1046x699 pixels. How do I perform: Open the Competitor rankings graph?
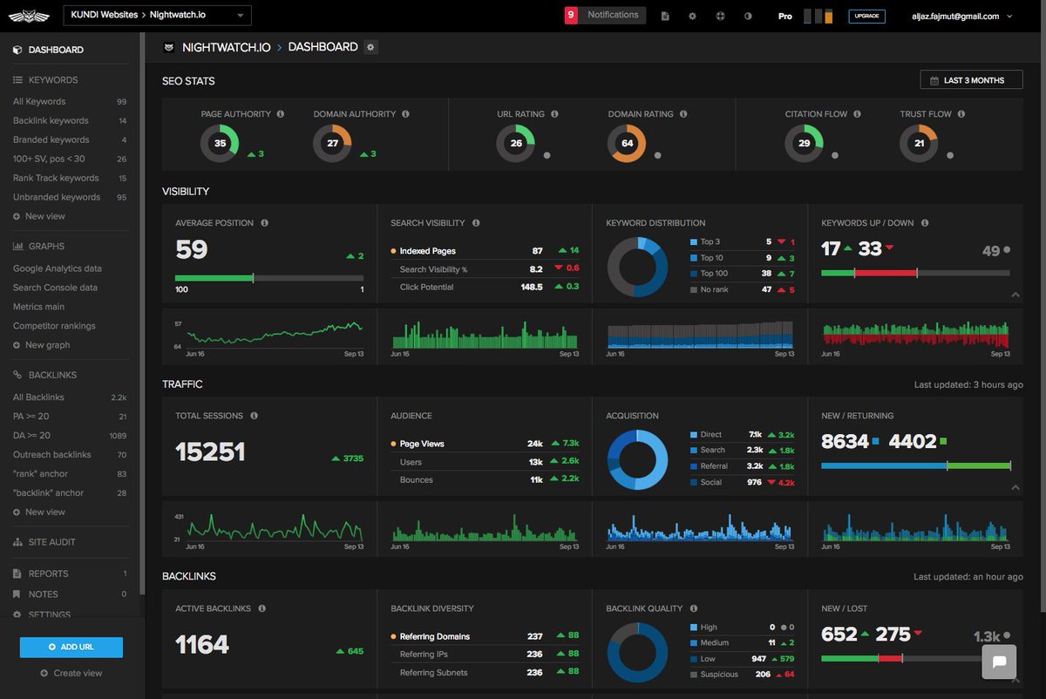click(x=54, y=326)
